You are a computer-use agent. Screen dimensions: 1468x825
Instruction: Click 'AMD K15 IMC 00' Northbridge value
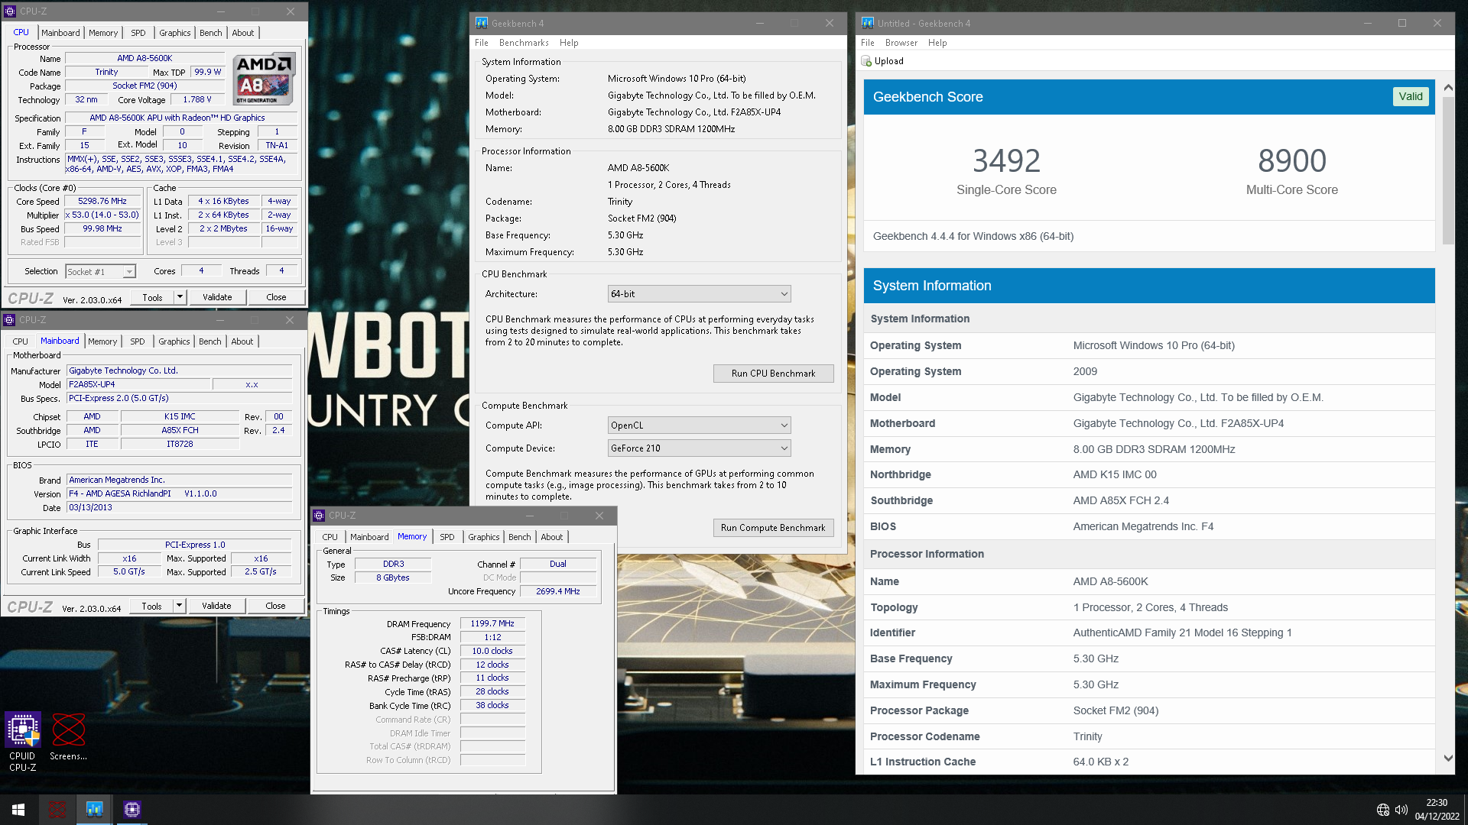click(1114, 474)
